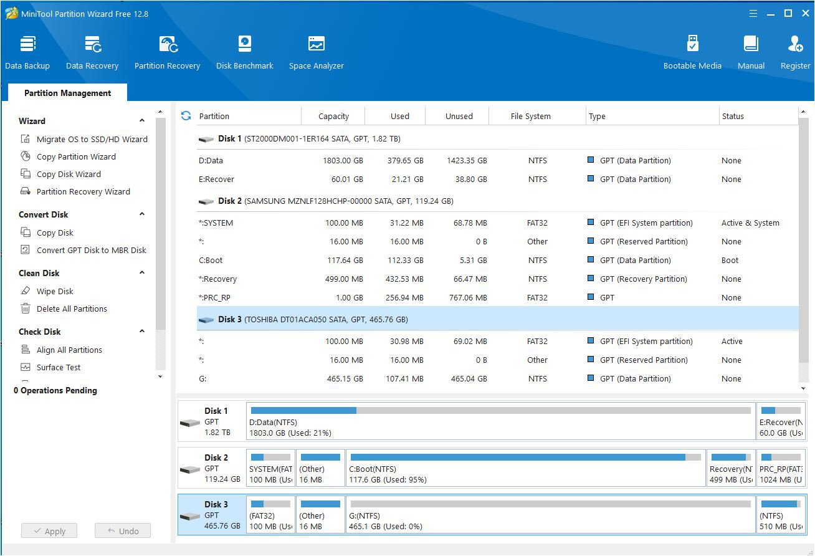Select G:(NTFS) block in disk map

(550, 515)
